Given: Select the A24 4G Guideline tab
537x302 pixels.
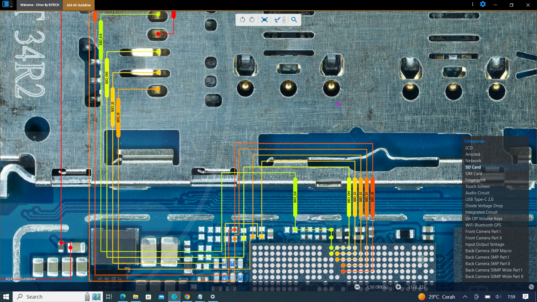Looking at the screenshot, I should pyautogui.click(x=79, y=5).
